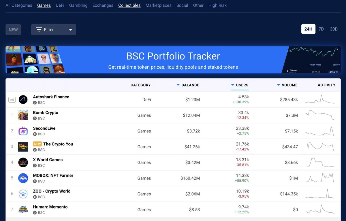
Task: Select the Marketplaces category tab
Action: point(159,5)
